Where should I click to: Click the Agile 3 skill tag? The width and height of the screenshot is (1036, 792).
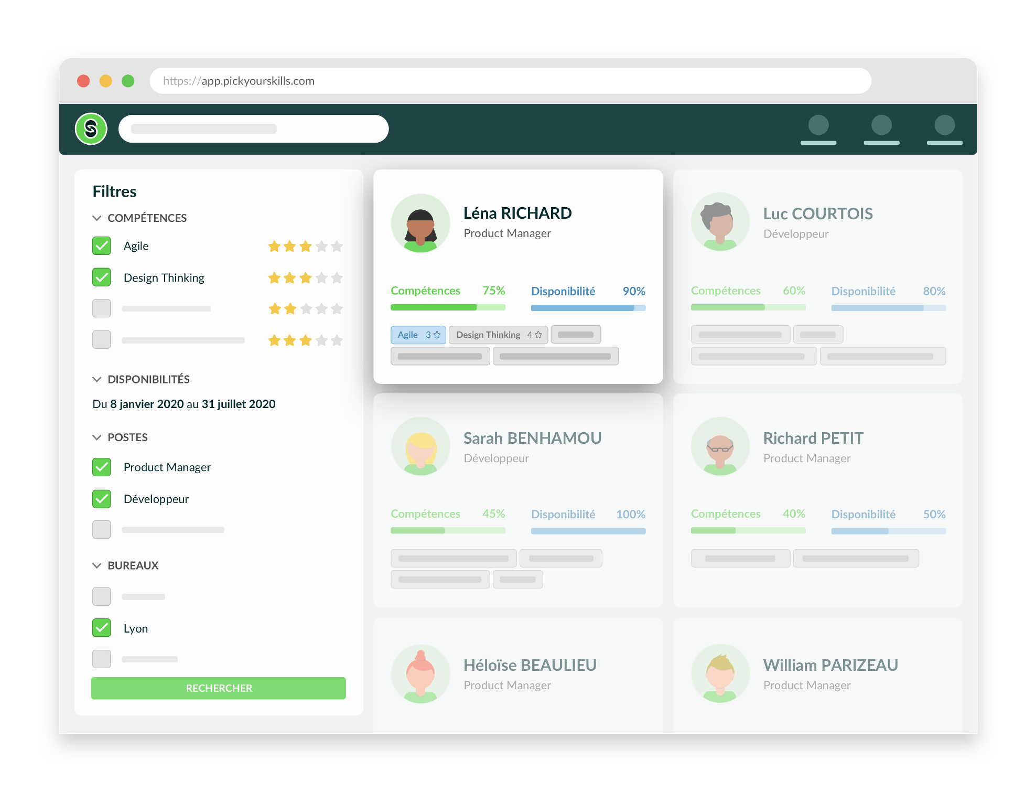[x=418, y=335]
